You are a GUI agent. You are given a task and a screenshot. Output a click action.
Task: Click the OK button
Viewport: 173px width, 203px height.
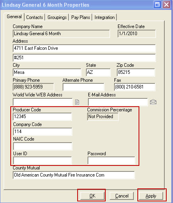(92, 196)
